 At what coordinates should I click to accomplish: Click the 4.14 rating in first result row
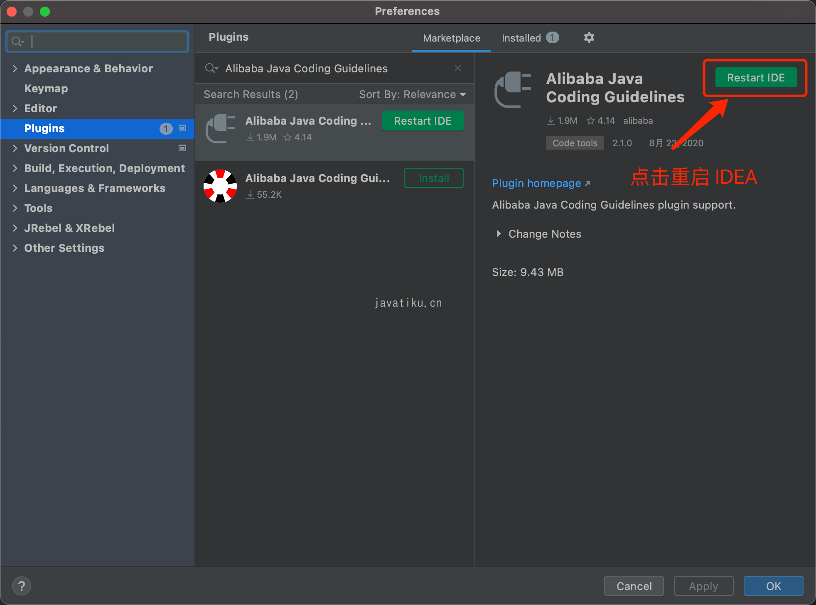297,137
